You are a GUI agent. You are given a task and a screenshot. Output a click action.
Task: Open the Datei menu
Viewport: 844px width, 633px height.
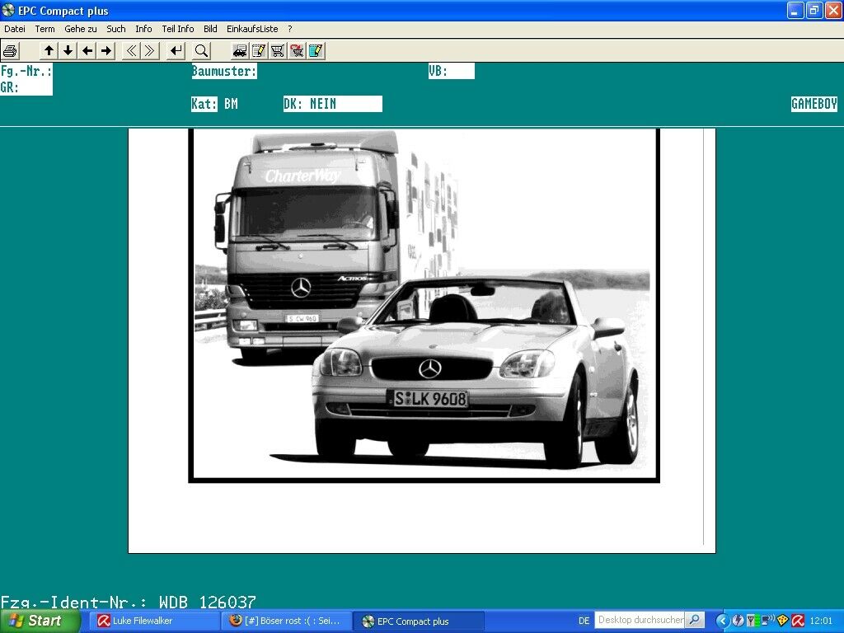(15, 29)
